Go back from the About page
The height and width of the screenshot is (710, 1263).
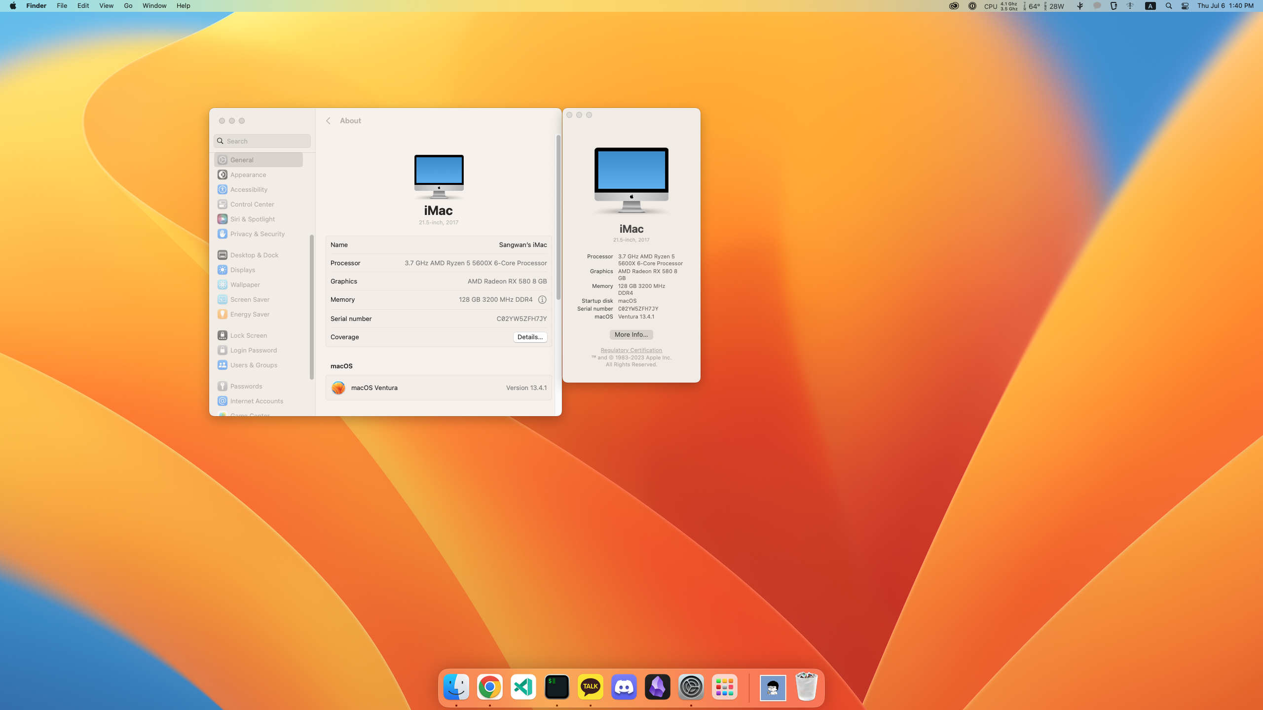point(328,121)
